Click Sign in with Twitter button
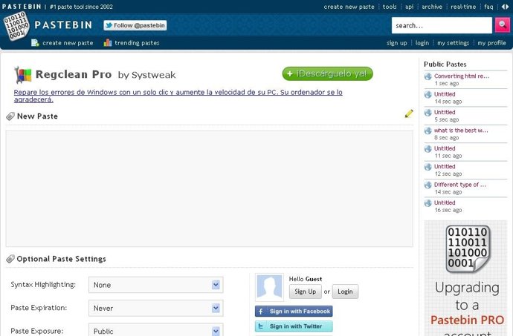Viewport: 513px width, 336px height. [294, 326]
